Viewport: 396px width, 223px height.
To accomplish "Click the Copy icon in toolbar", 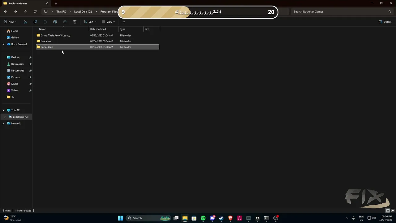I will click(x=35, y=22).
